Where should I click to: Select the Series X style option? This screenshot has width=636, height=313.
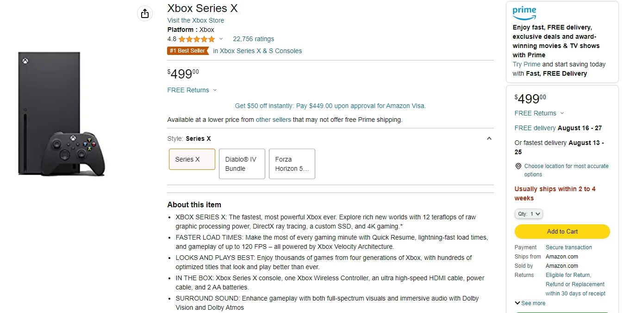(192, 159)
